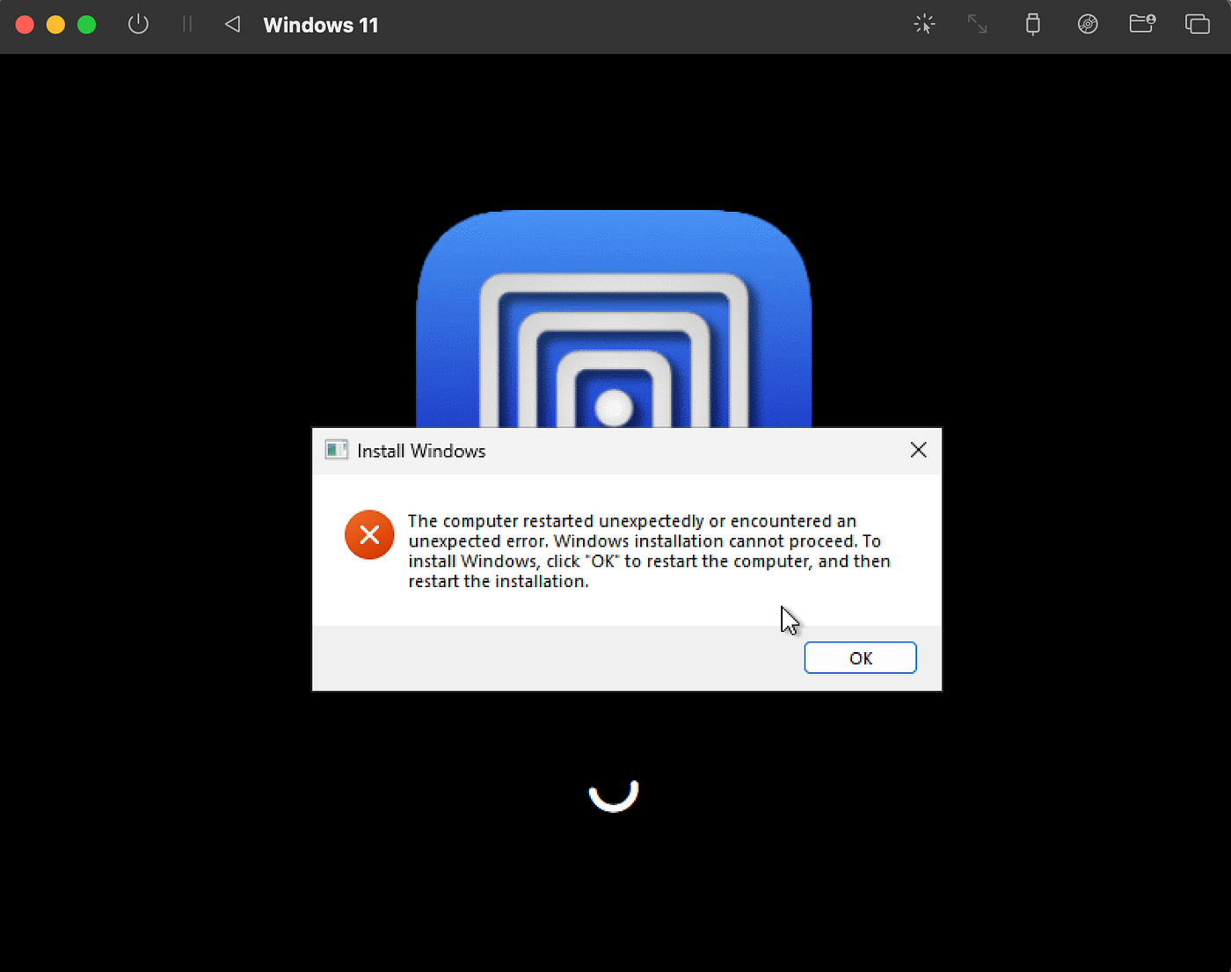Open the shared folder icon

1142,24
